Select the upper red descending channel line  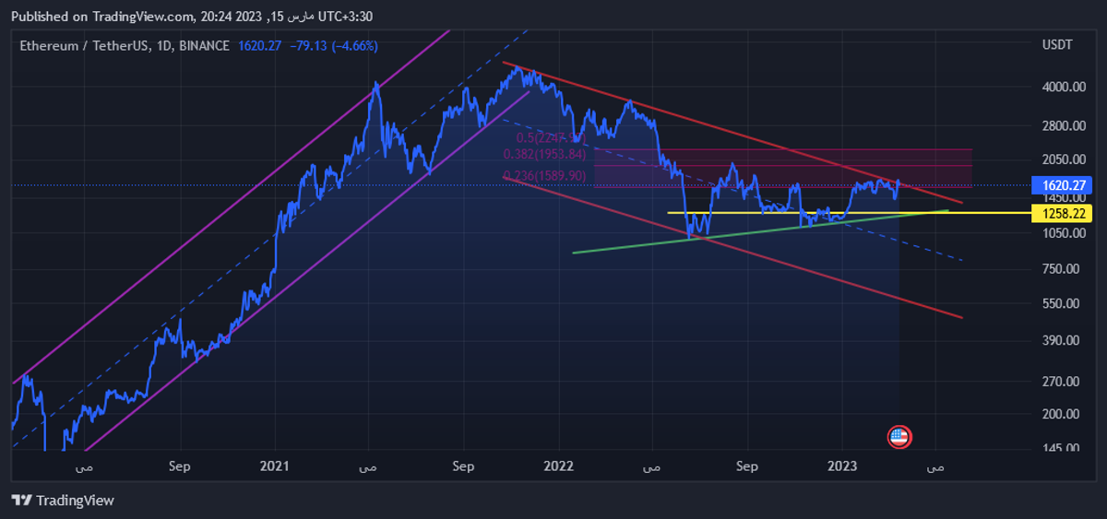tap(738, 131)
